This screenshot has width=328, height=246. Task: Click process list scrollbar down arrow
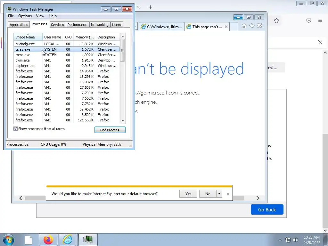tap(123, 121)
